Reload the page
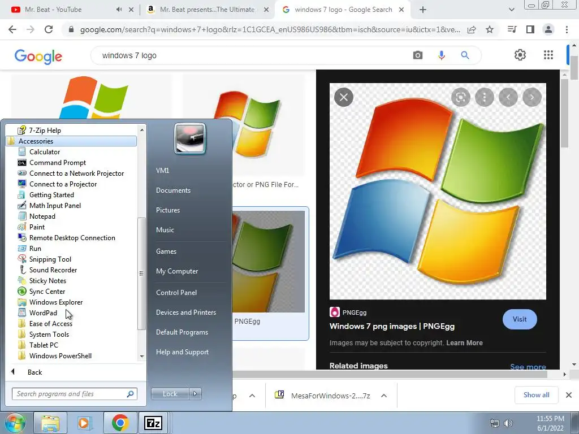 click(x=49, y=29)
